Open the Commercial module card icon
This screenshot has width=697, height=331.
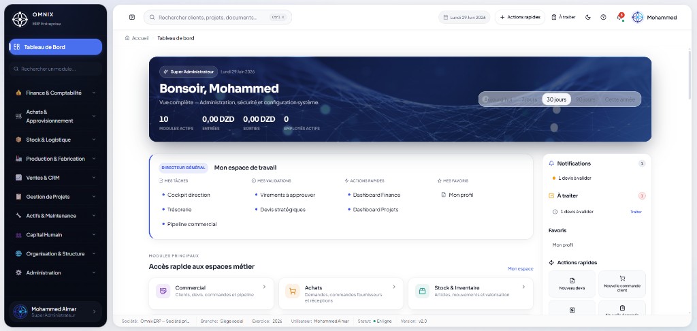[x=163, y=291]
